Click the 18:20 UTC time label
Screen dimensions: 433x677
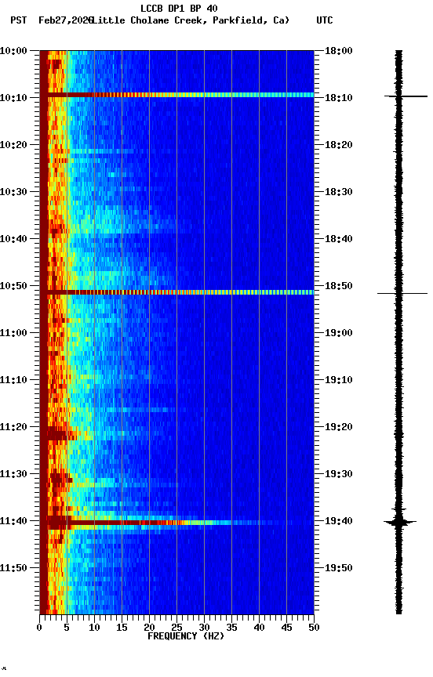click(x=339, y=145)
